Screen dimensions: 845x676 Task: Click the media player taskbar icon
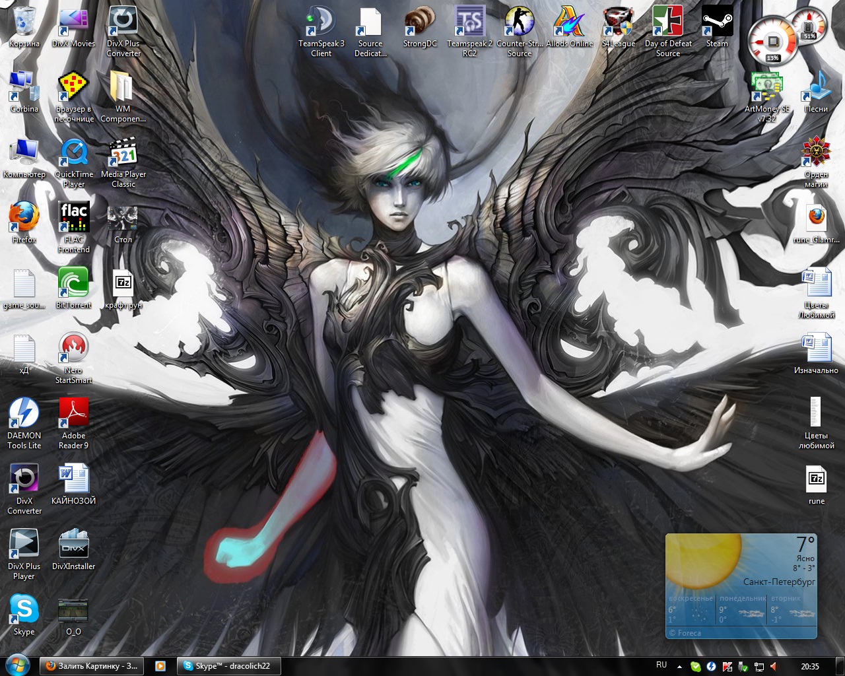pos(160,666)
